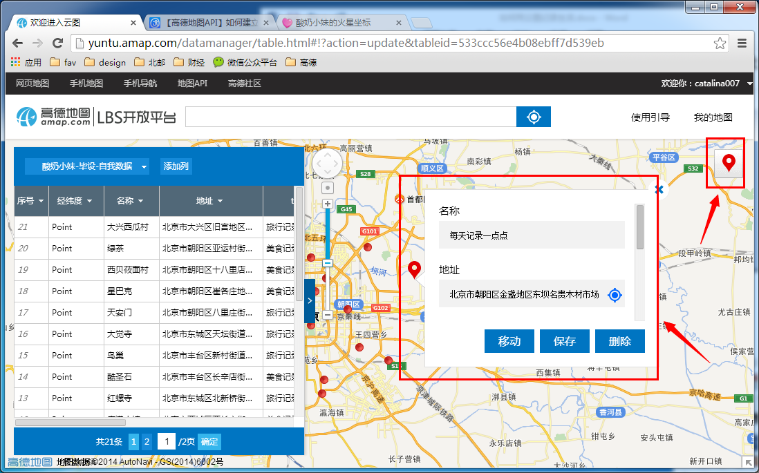
Task: Open the apps grid bookmark (应用)
Action: (x=26, y=62)
